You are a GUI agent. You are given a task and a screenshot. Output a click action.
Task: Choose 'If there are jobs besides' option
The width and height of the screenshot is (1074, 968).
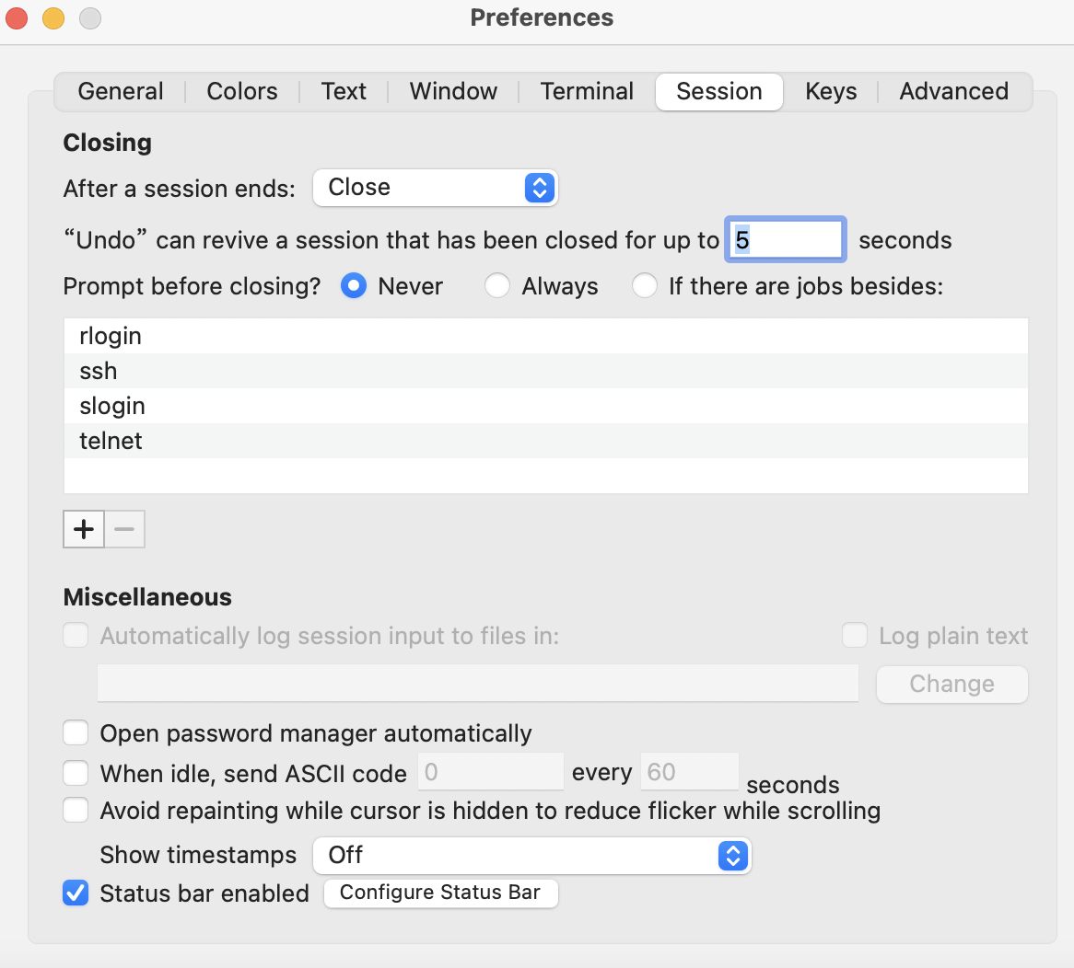645,286
